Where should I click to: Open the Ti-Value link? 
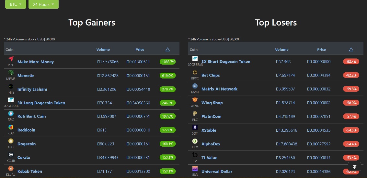(x=210, y=158)
